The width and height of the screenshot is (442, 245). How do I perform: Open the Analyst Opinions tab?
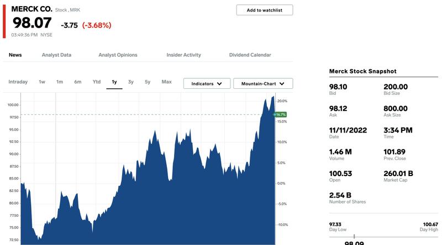118,55
